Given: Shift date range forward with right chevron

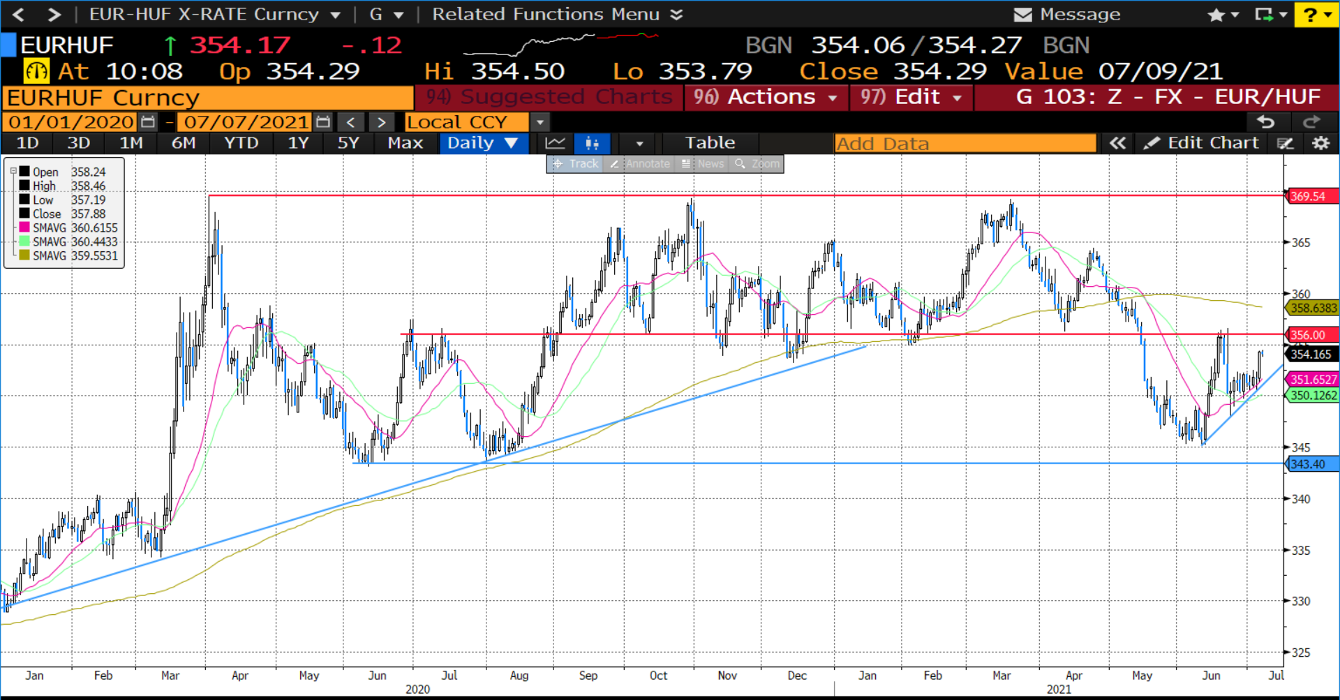Looking at the screenshot, I should (381, 122).
